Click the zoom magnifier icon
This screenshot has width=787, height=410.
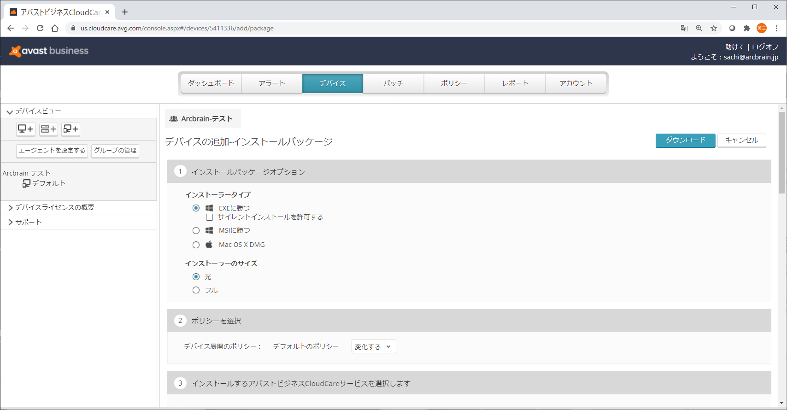699,28
